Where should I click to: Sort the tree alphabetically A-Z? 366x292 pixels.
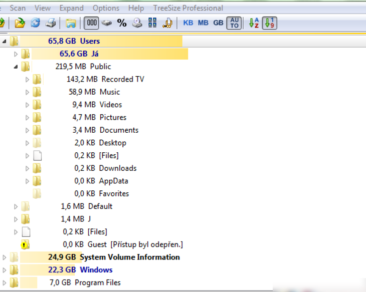[x=254, y=23]
